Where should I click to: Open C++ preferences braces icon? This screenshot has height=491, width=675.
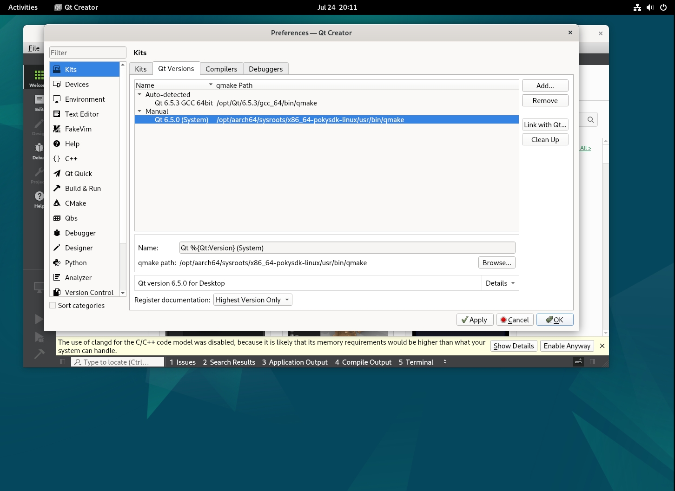pyautogui.click(x=57, y=158)
